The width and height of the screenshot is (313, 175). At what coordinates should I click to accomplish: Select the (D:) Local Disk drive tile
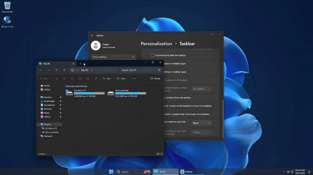[x=127, y=93]
